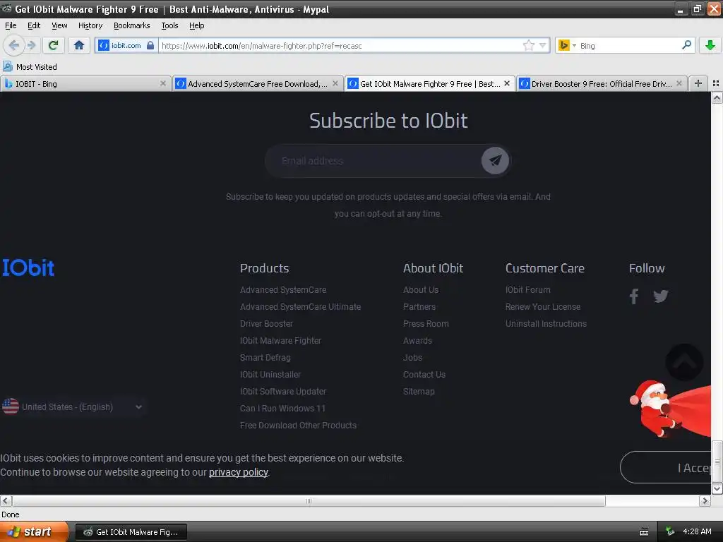
Task: Select the Get IObit Malware Fig... taskbar button
Action: (x=131, y=532)
